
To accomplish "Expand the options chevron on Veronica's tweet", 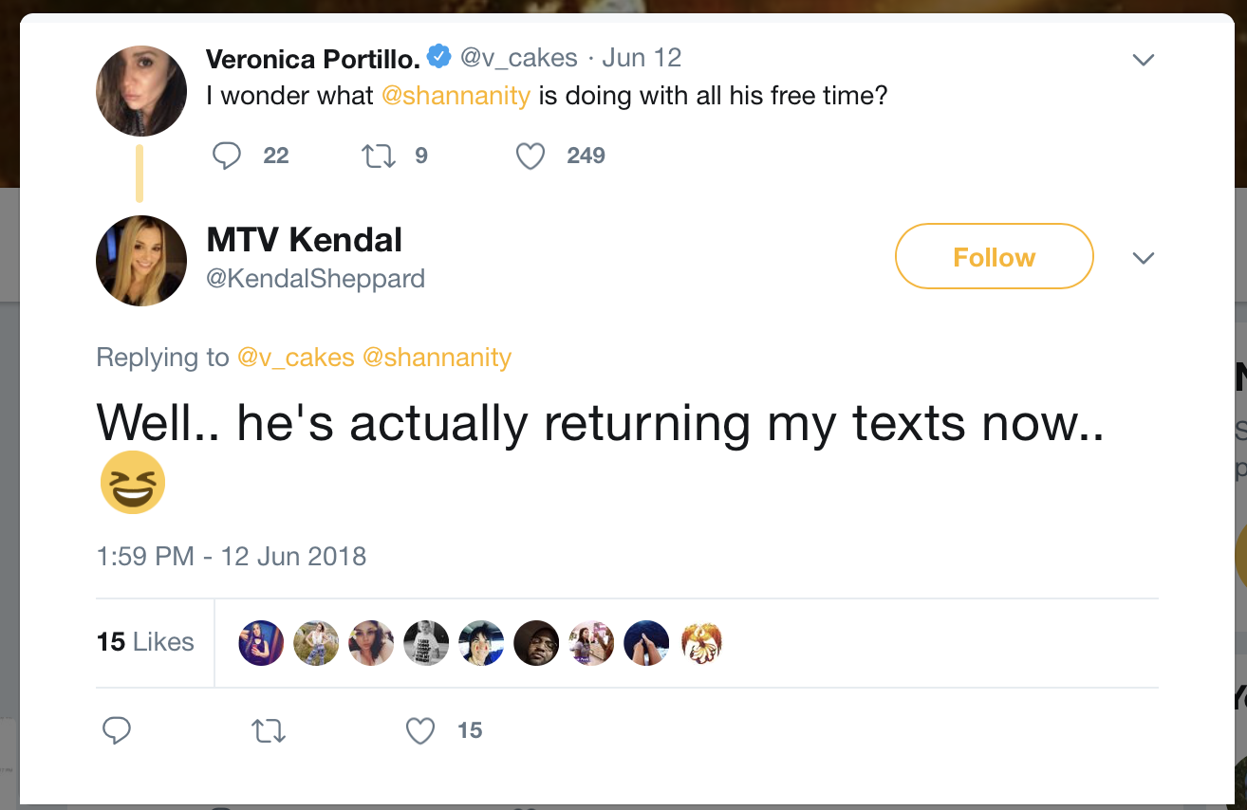I will click(x=1144, y=60).
